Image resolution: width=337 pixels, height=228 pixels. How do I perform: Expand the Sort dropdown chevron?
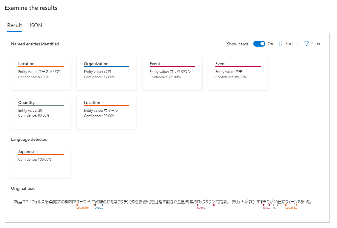pyautogui.click(x=297, y=44)
